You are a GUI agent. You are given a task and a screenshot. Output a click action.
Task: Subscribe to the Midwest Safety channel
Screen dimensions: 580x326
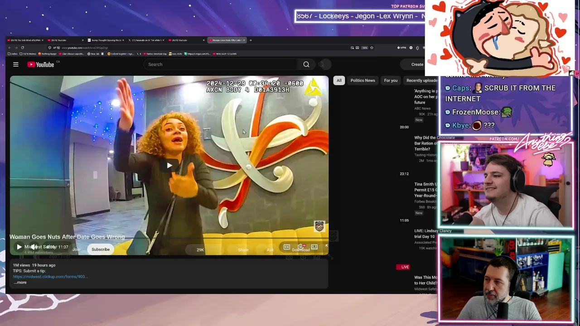[101, 249]
